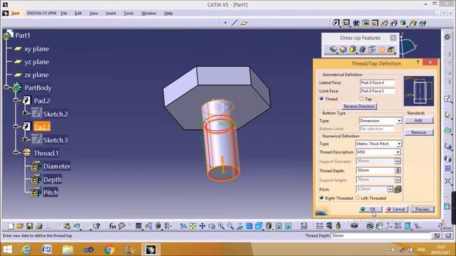Click the Preview button
Image resolution: width=456 pixels, height=256 pixels.
(x=423, y=209)
